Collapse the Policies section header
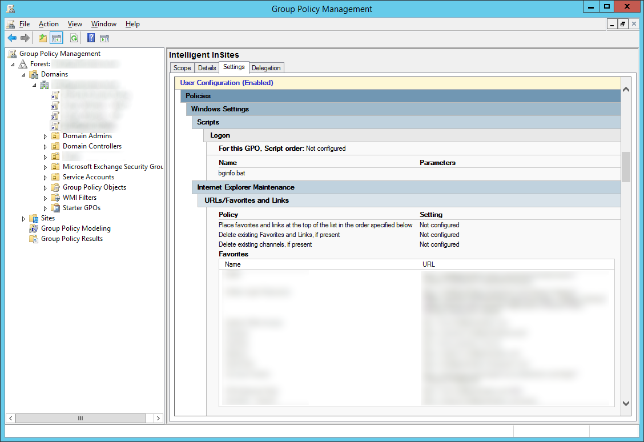The height and width of the screenshot is (442, 644). (x=400, y=96)
